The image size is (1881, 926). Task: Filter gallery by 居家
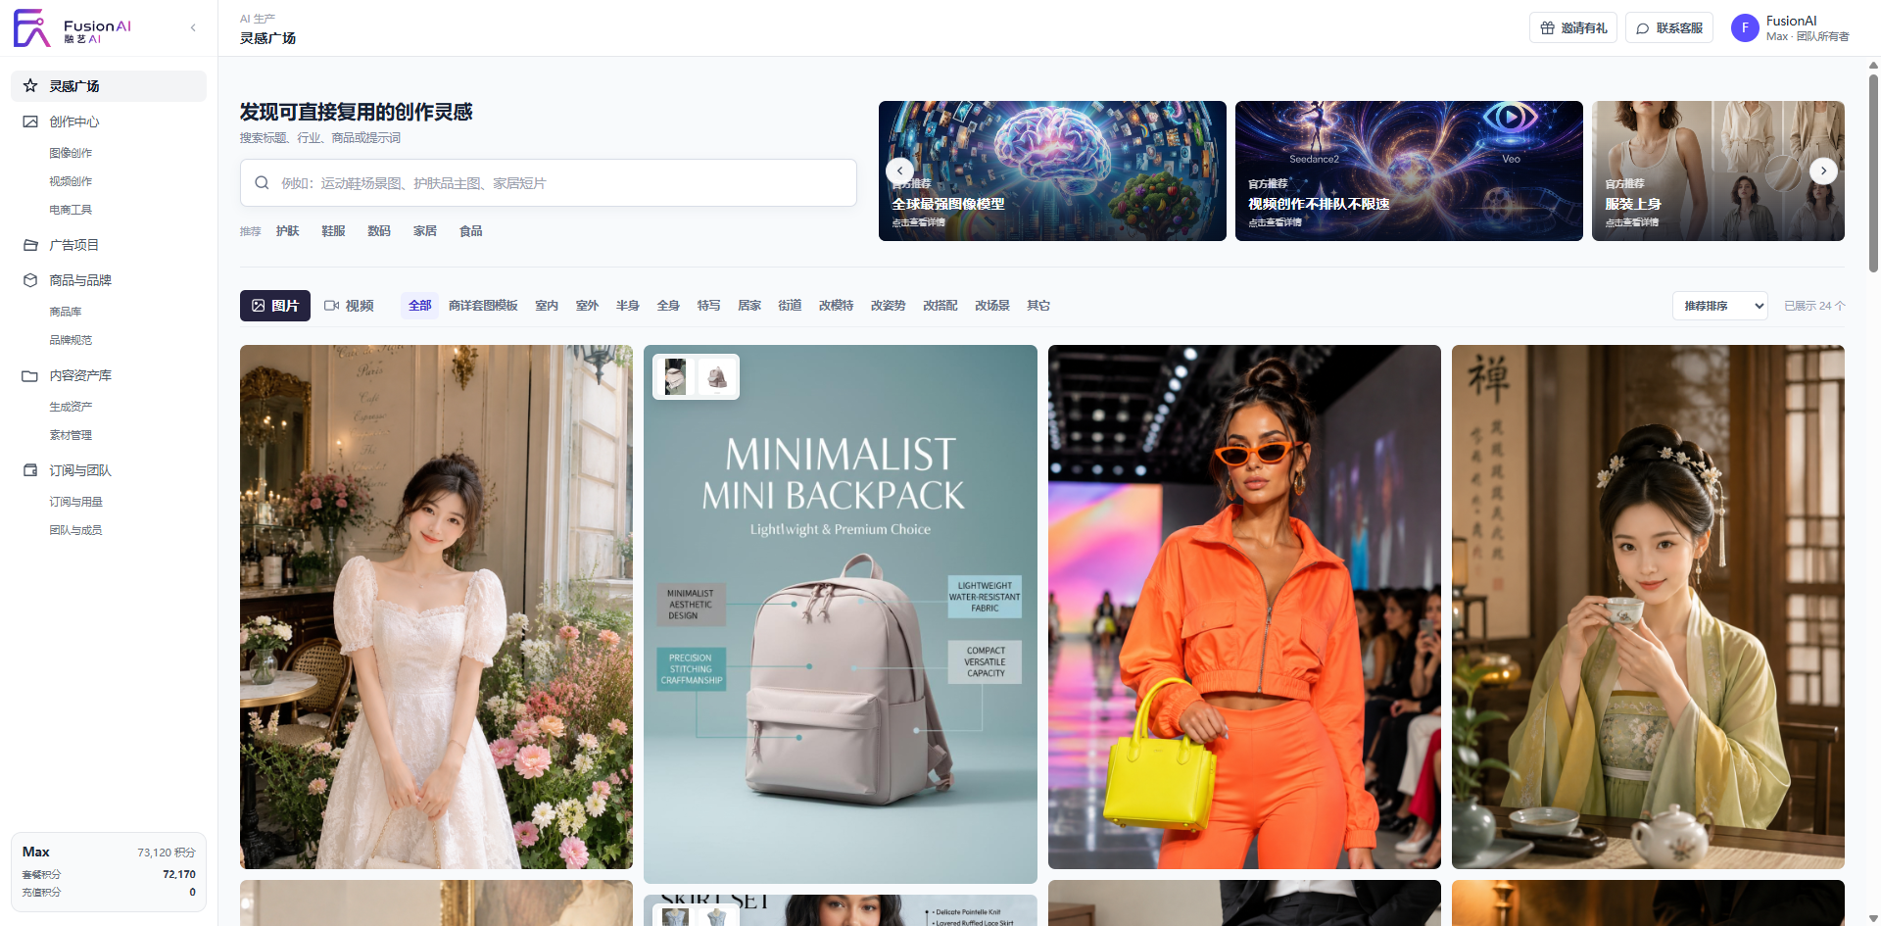(749, 306)
